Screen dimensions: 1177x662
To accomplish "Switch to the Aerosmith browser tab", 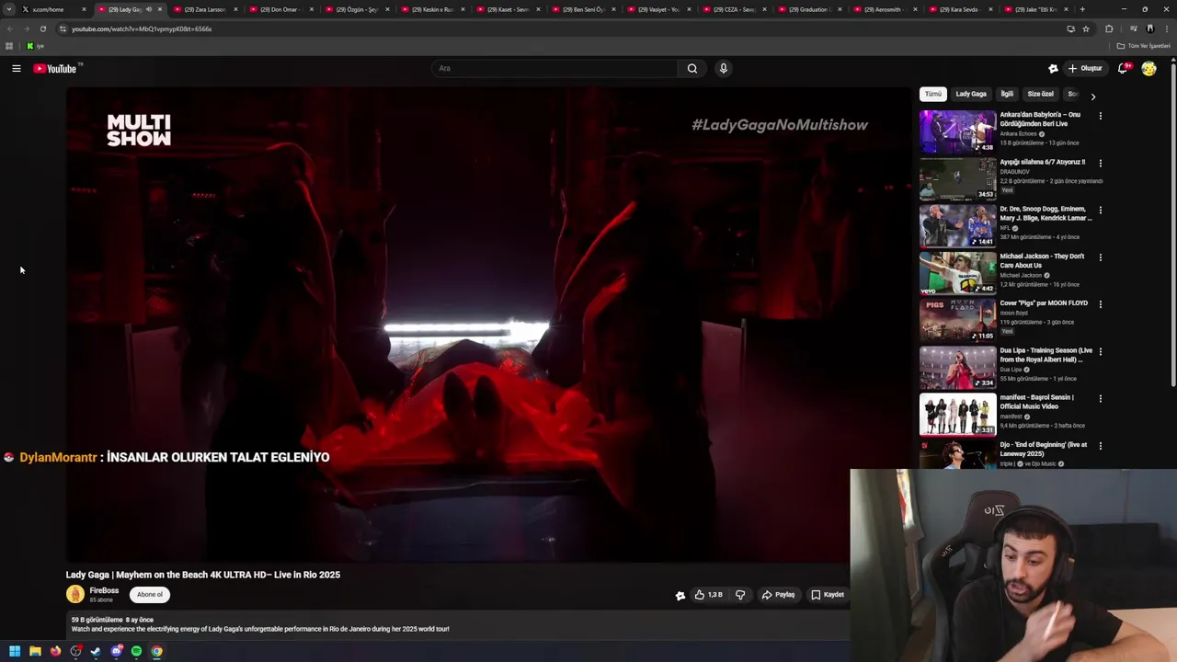I will click(x=886, y=9).
